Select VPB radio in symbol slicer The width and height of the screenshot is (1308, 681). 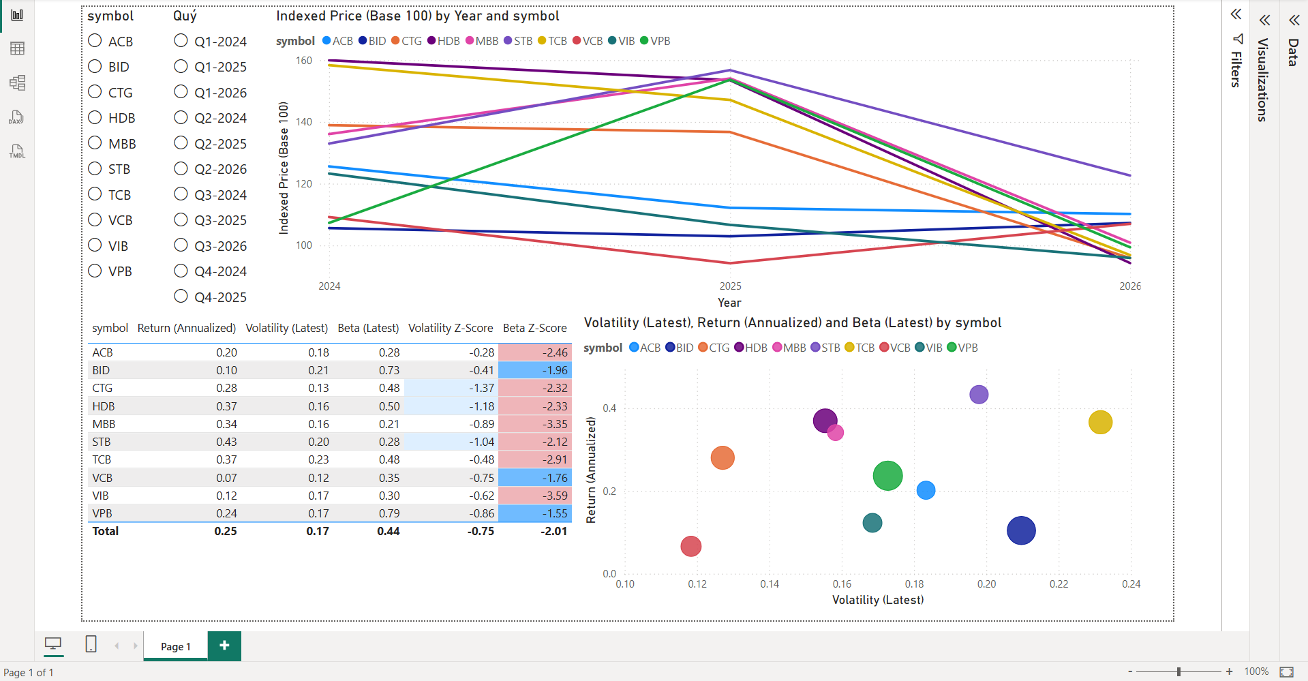click(x=95, y=271)
